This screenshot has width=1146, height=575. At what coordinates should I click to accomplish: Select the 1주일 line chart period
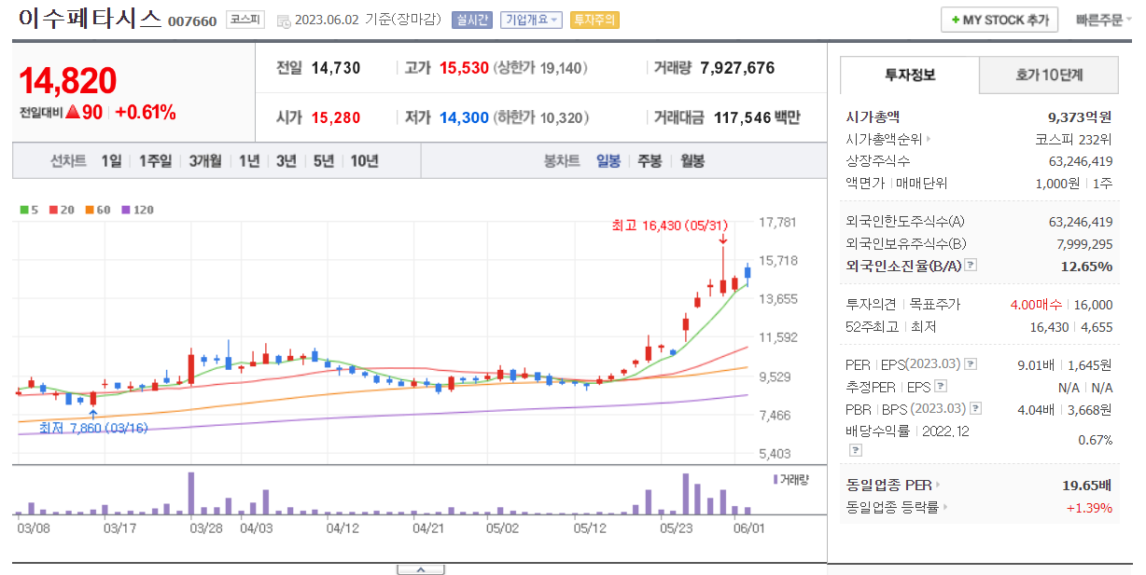click(x=156, y=161)
